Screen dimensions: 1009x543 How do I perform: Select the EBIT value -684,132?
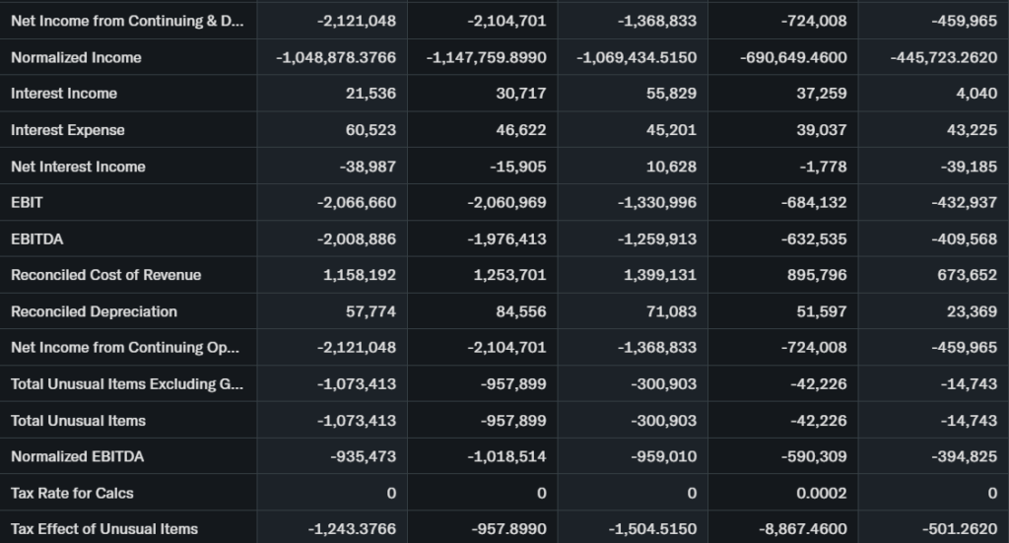811,203
